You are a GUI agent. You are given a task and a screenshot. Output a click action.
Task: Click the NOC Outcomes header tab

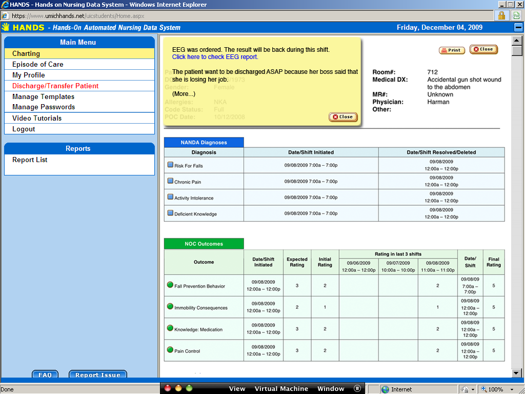[204, 244]
